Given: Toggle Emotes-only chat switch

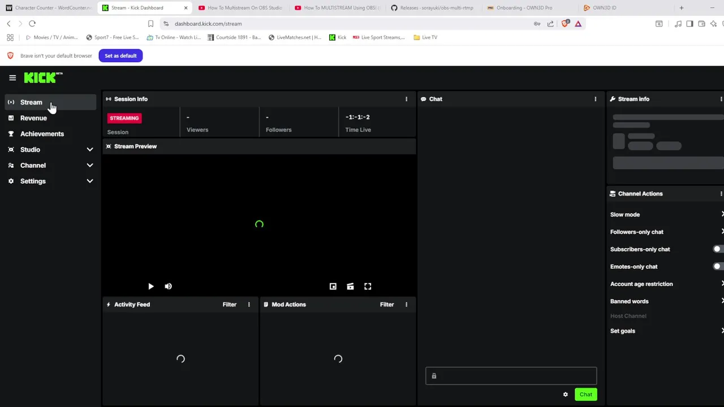Looking at the screenshot, I should (718, 267).
